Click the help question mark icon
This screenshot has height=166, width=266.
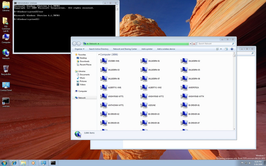click(x=232, y=49)
